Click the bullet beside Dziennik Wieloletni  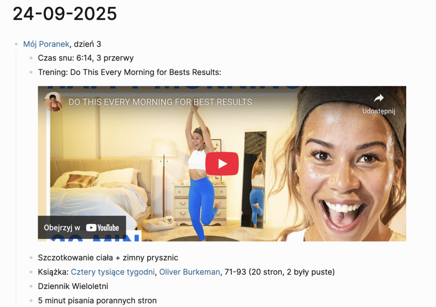[31, 286]
